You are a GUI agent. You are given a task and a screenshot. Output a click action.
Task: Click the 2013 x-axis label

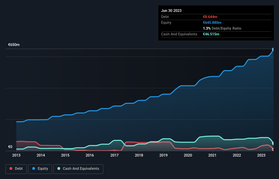pyautogui.click(x=16, y=156)
